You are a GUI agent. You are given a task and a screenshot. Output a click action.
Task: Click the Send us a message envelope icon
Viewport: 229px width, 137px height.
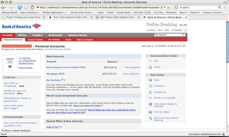(x=151, y=98)
